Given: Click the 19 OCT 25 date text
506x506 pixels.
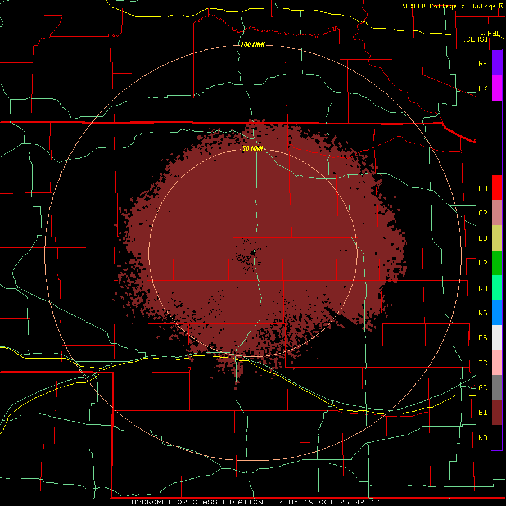Looking at the screenshot, I should (327, 502).
